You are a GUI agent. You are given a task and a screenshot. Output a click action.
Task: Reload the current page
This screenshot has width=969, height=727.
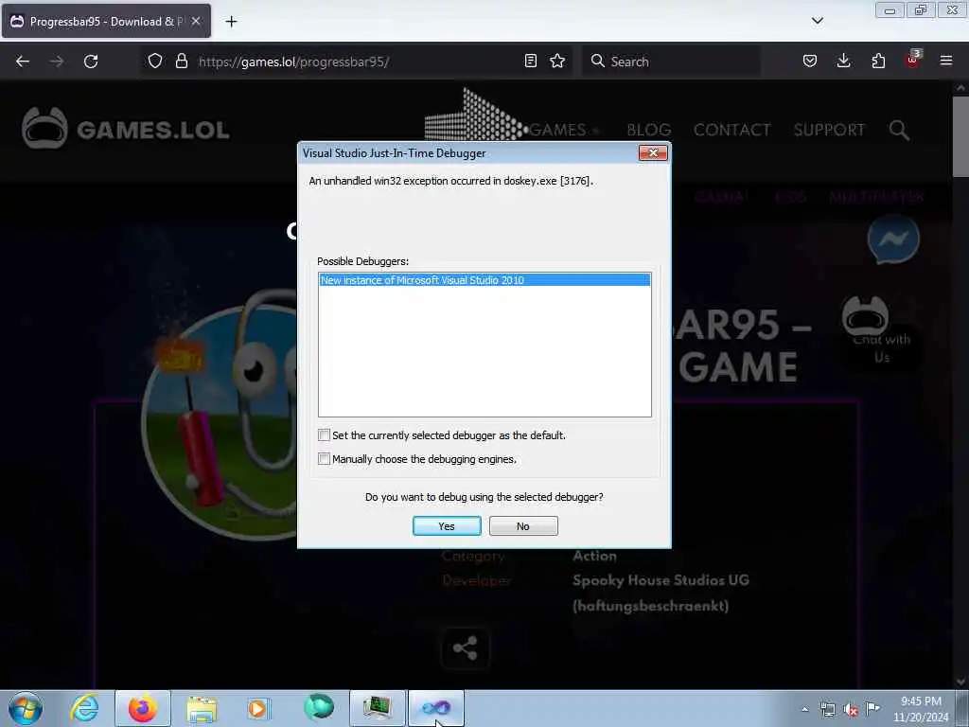pos(91,62)
